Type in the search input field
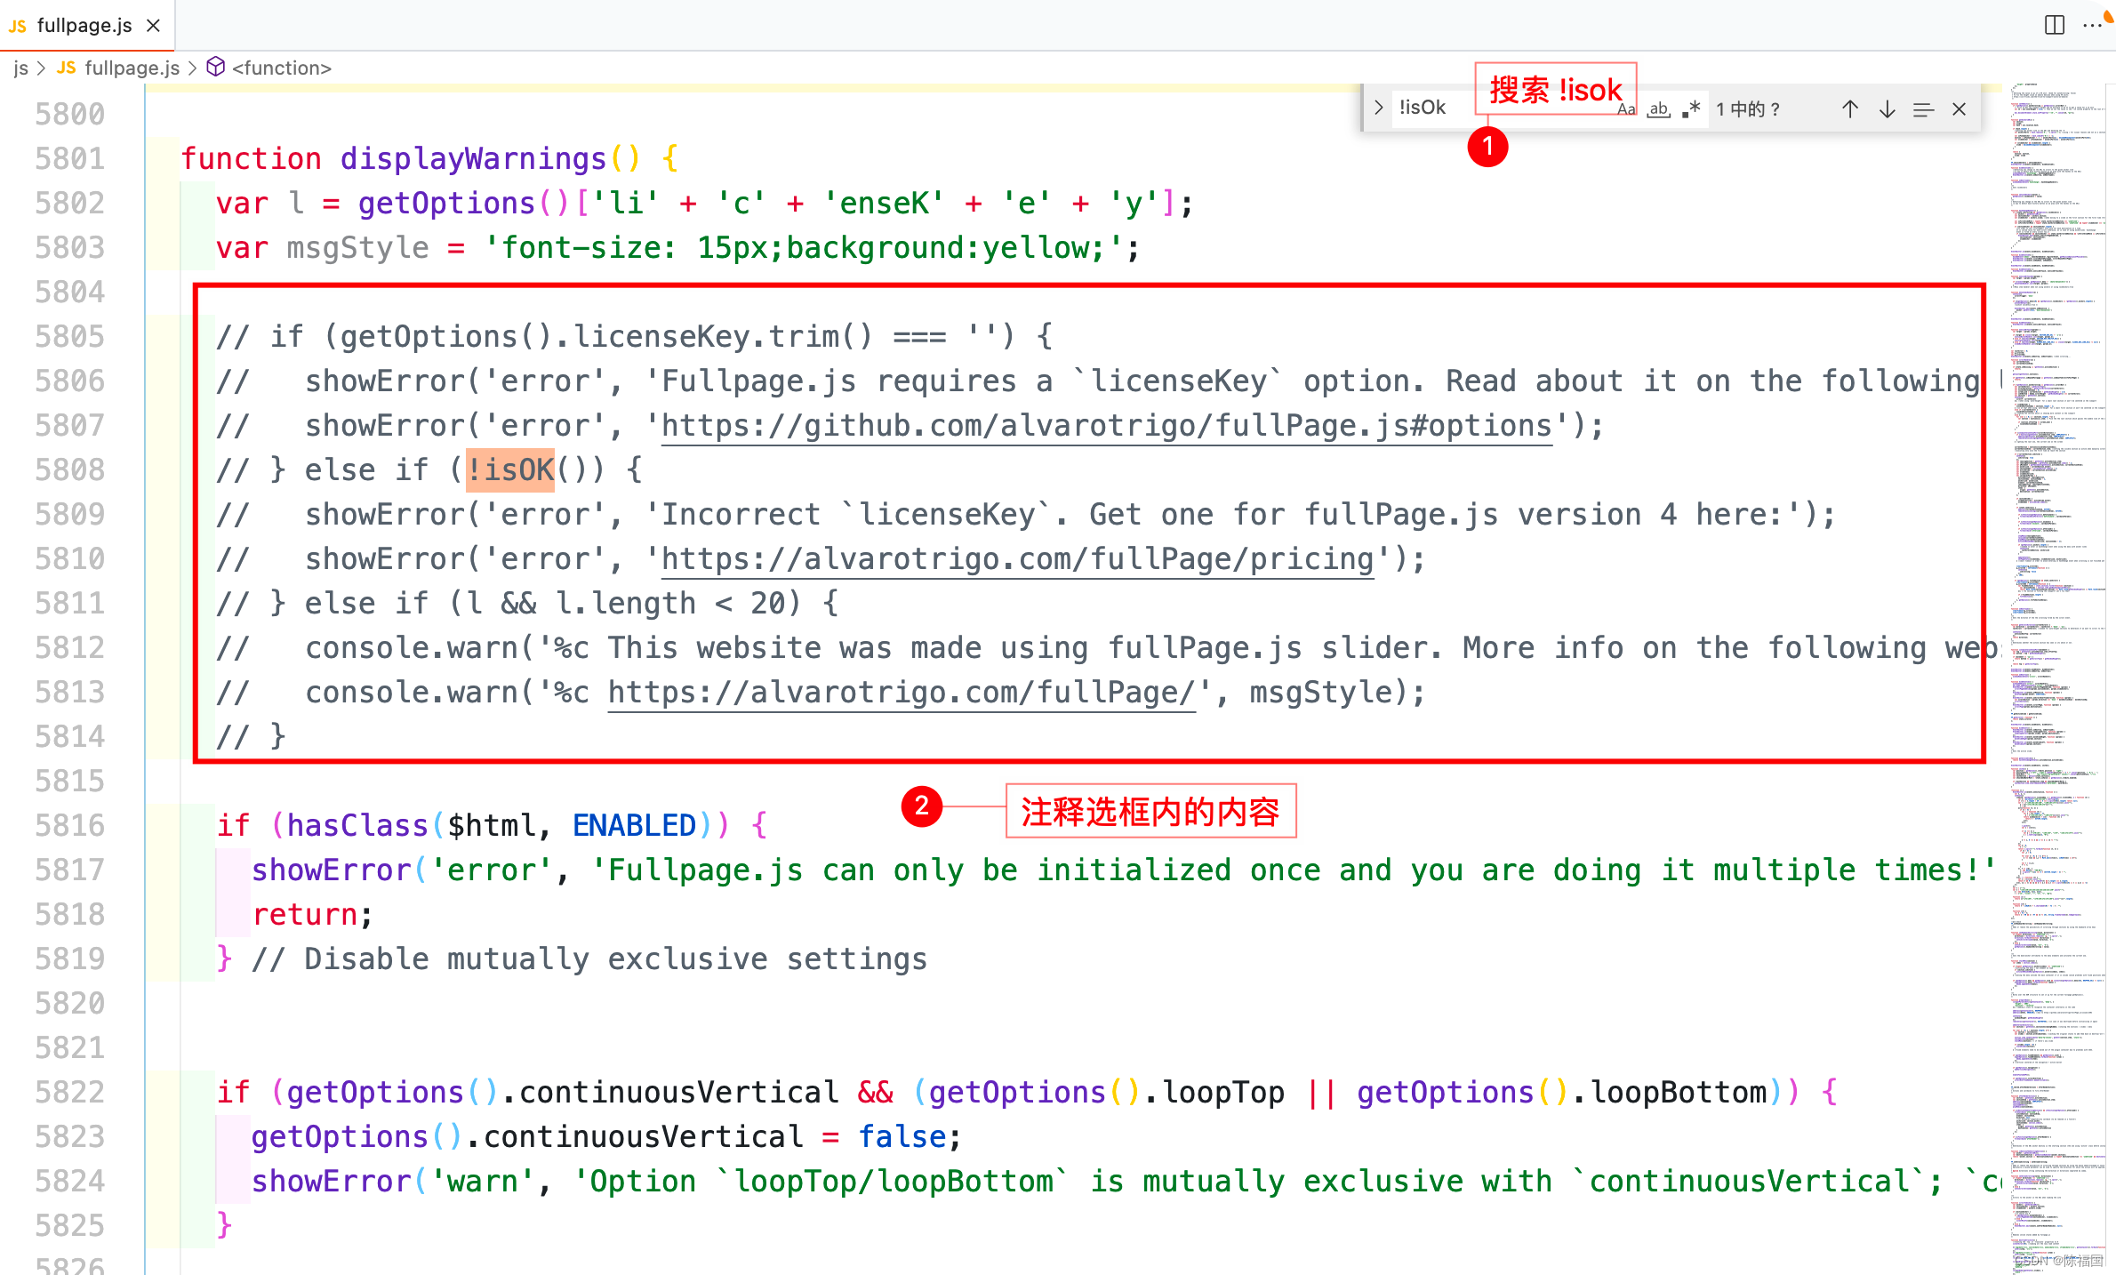The width and height of the screenshot is (2116, 1275). tap(1467, 107)
